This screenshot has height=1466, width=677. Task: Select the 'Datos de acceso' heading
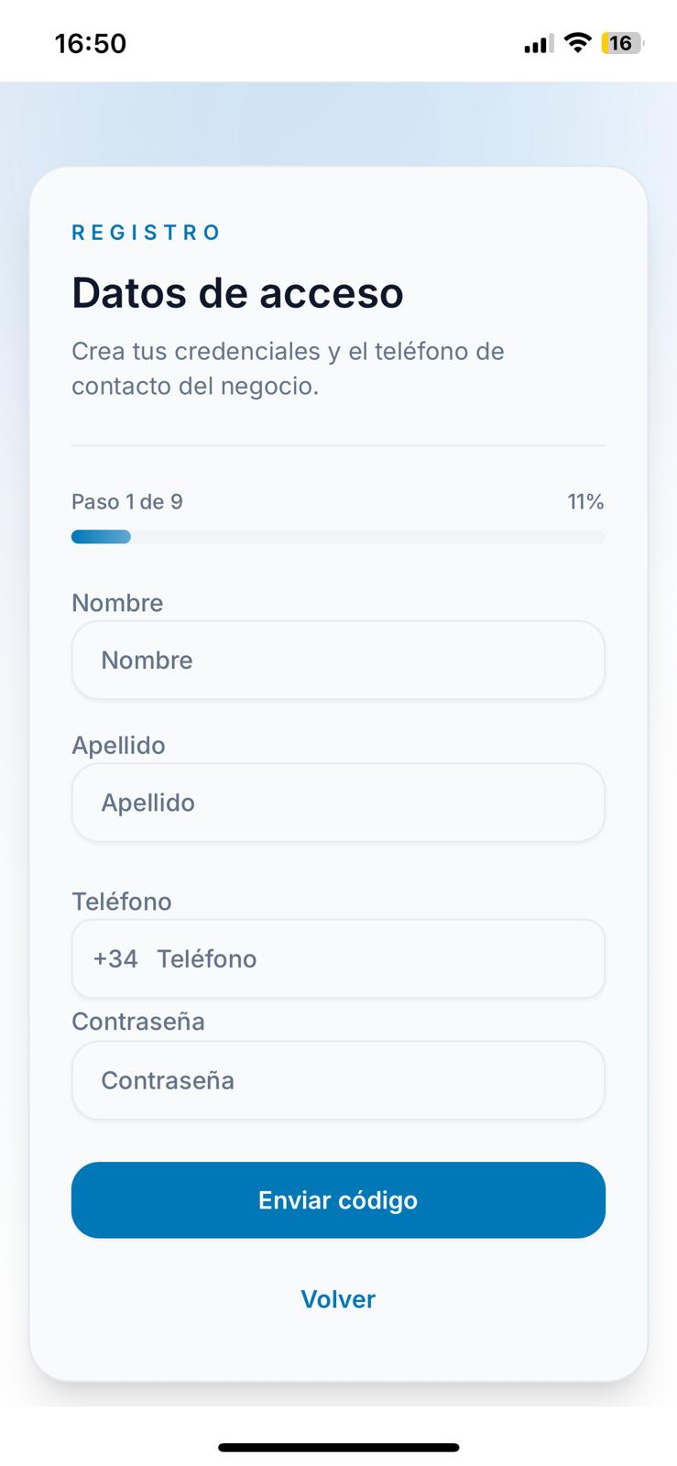click(x=237, y=292)
